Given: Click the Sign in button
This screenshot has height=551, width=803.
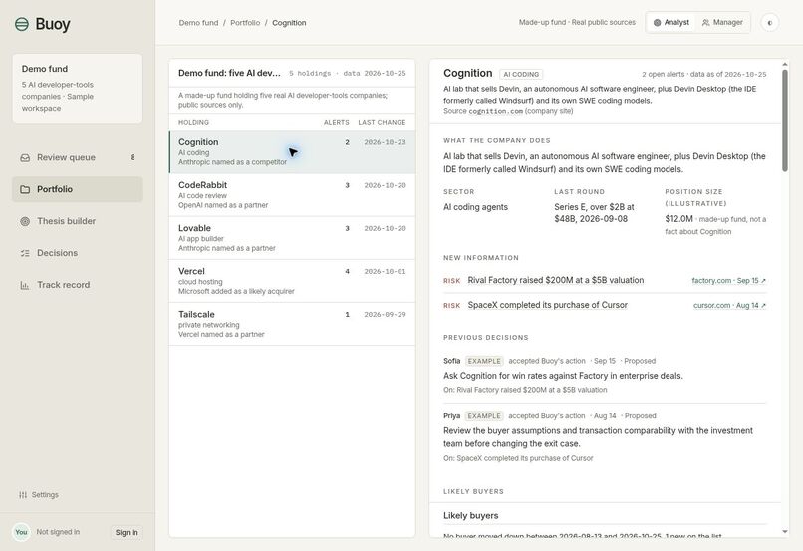Looking at the screenshot, I should [127, 532].
